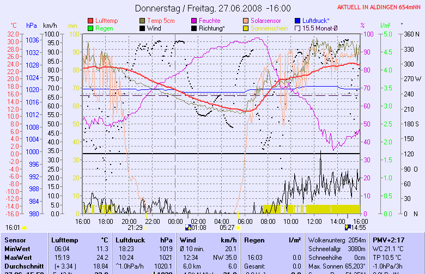Click the blue Luftdruck legend swatch

pos(298,21)
